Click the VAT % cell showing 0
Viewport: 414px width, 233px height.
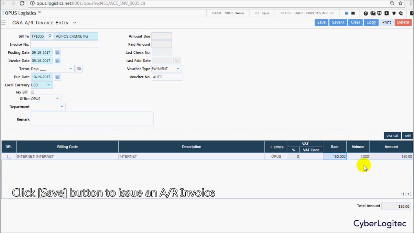coord(294,157)
